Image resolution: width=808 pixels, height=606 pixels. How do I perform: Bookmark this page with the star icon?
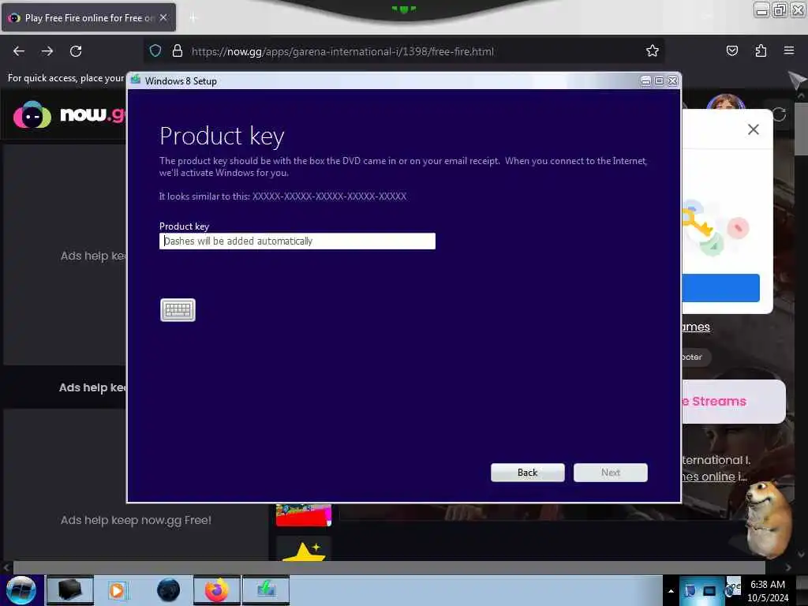click(653, 51)
